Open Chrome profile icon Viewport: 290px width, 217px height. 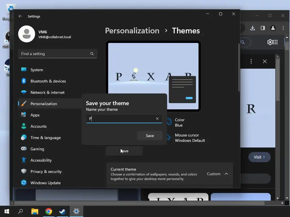[273, 28]
